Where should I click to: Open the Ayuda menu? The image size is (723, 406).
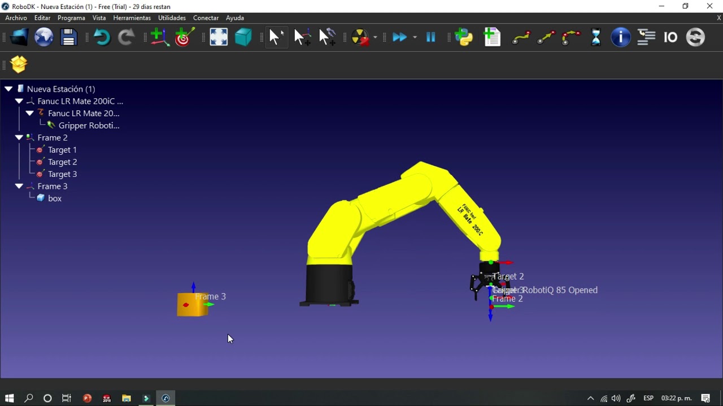click(x=235, y=18)
